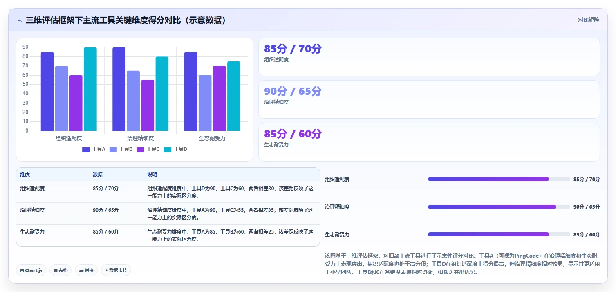Viewport: 616px width, 292px height.
Task: Click 工具D bar in 生态耐受力 group
Action: (234, 96)
